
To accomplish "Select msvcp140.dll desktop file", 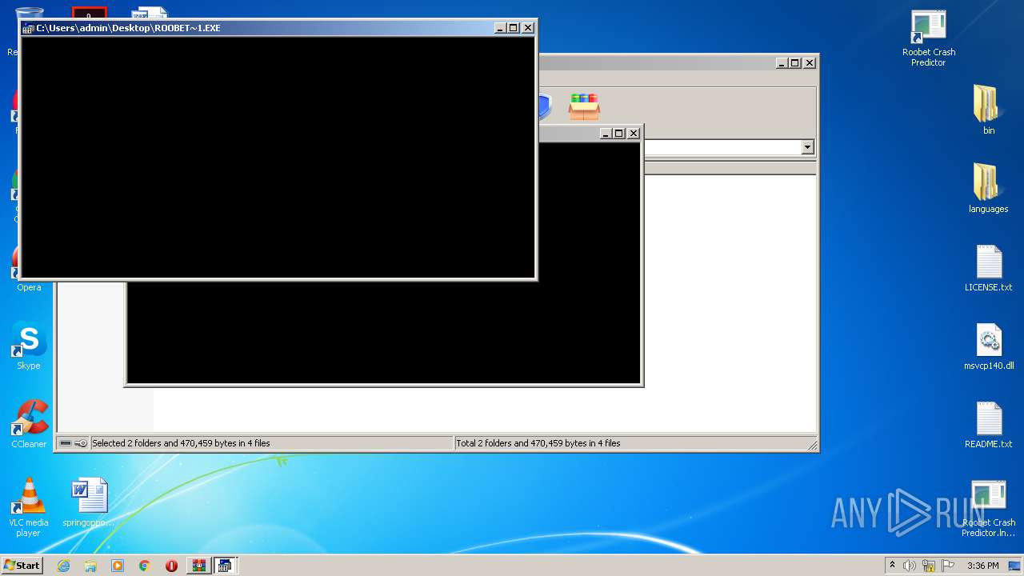I will tap(989, 346).
